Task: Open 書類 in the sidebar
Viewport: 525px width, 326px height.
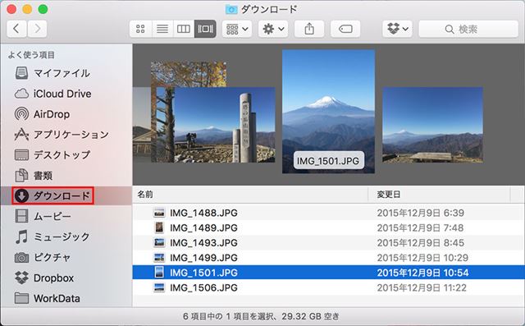Action: point(34,175)
